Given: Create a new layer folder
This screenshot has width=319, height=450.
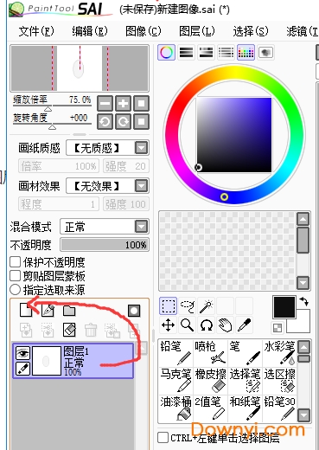Looking at the screenshot, I should 69,311.
